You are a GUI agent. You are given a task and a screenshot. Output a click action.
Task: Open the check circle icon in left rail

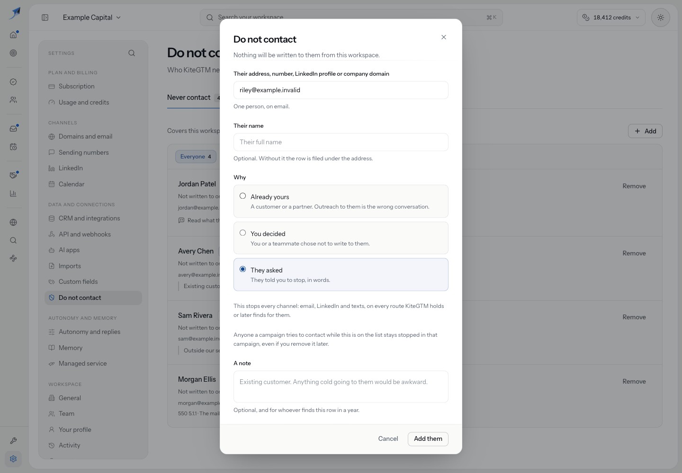(x=13, y=82)
